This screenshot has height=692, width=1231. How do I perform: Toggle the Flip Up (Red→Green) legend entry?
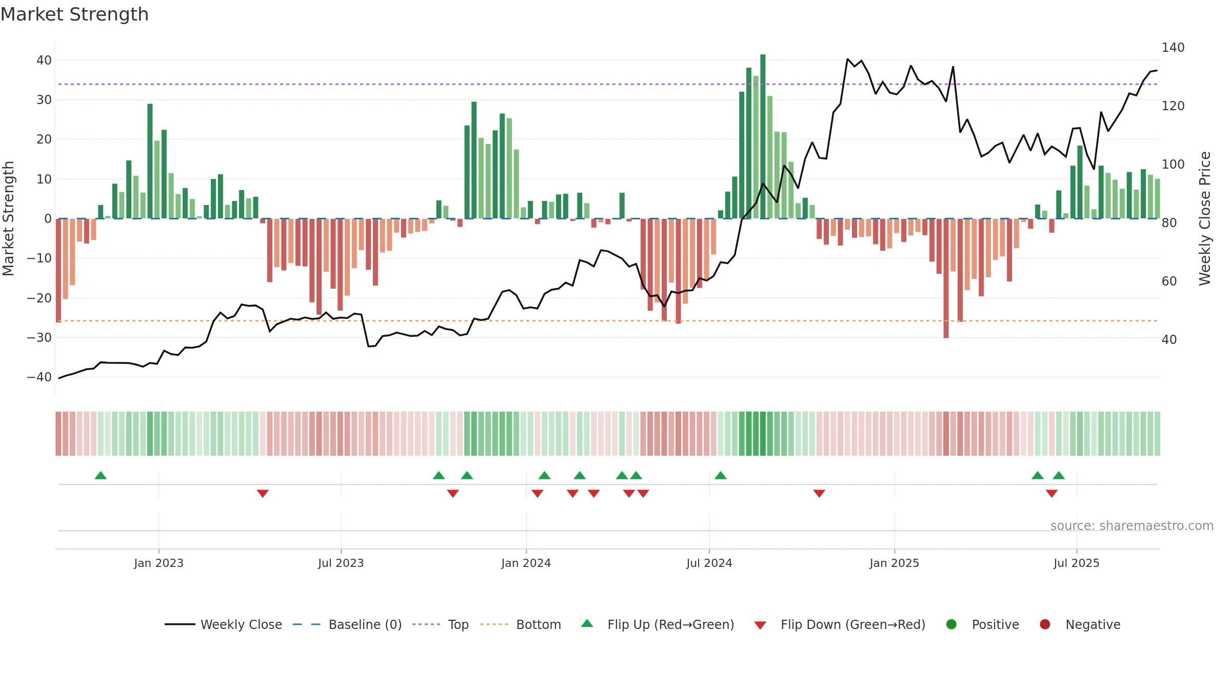658,624
